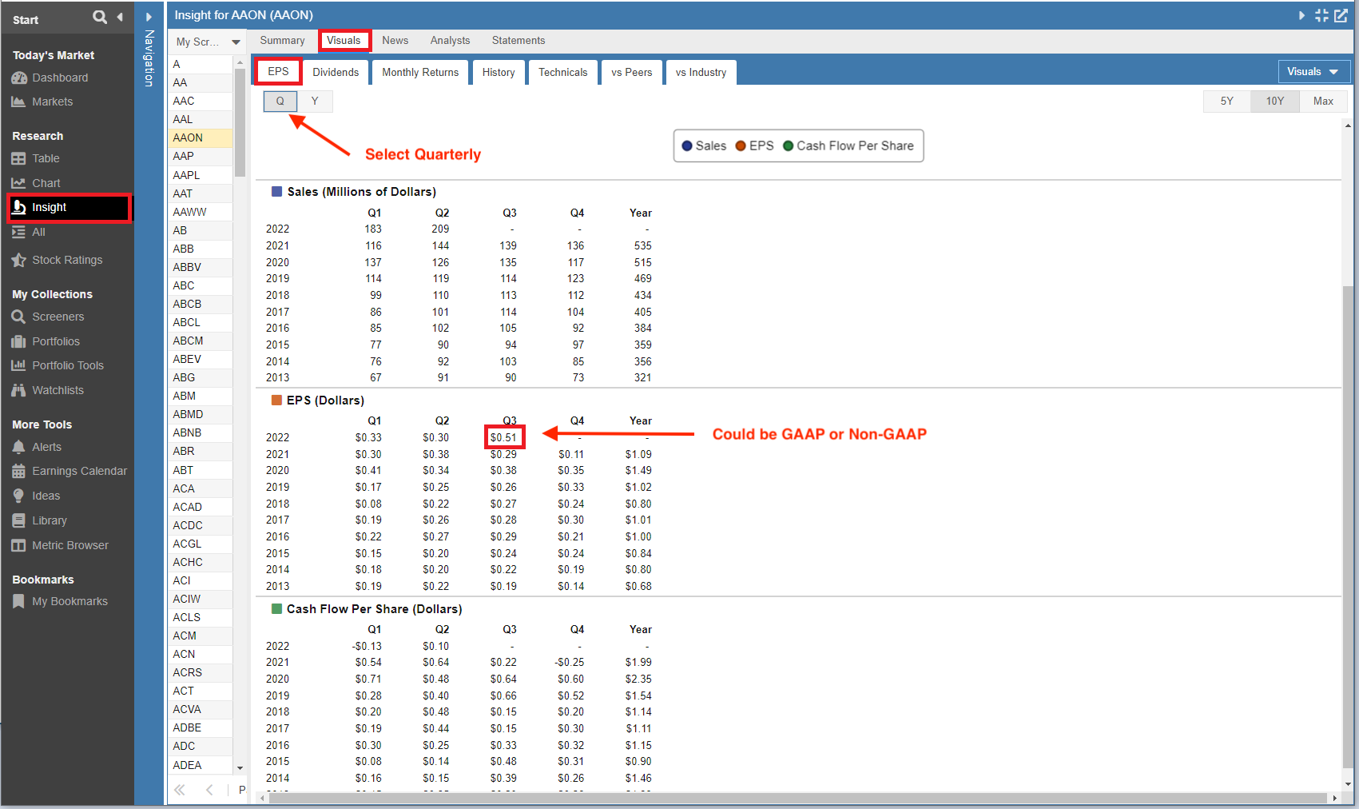Viewport: 1359px width, 809px height.
Task: Toggle the Sales legend series
Action: [704, 146]
